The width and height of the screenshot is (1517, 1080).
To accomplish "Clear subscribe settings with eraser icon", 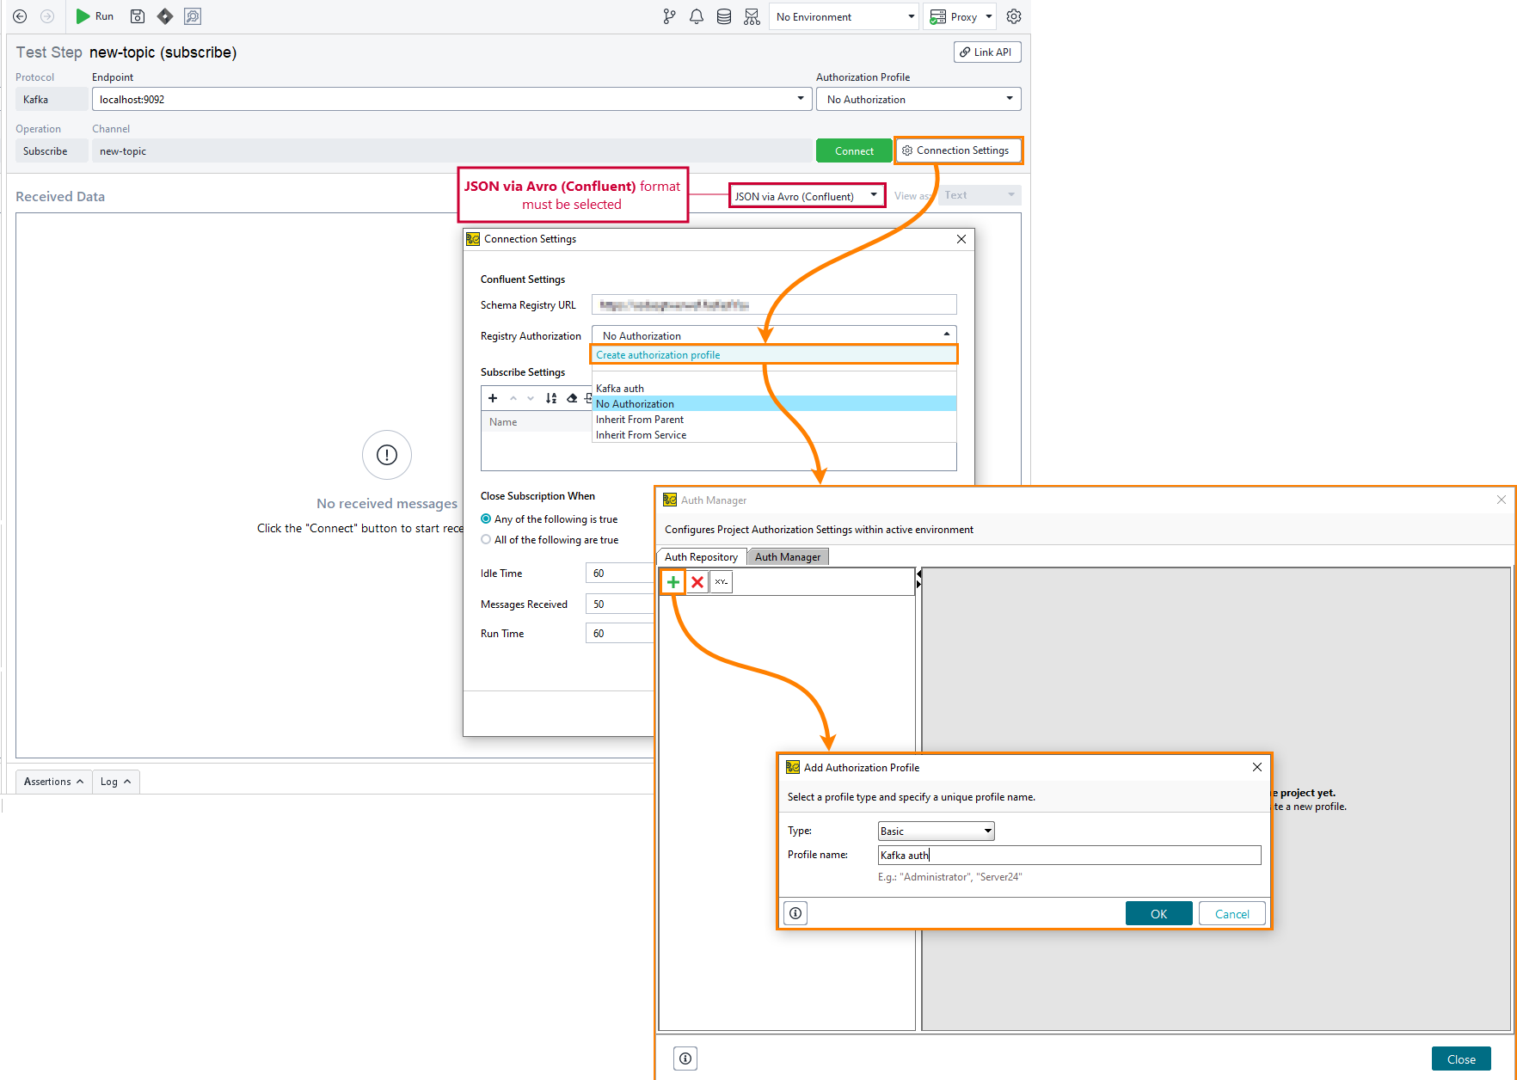I will 571,397.
